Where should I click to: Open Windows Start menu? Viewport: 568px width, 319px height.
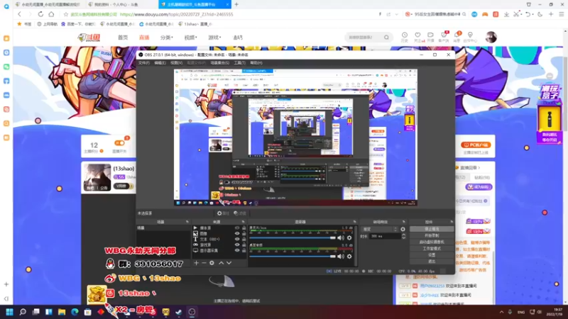(10, 312)
